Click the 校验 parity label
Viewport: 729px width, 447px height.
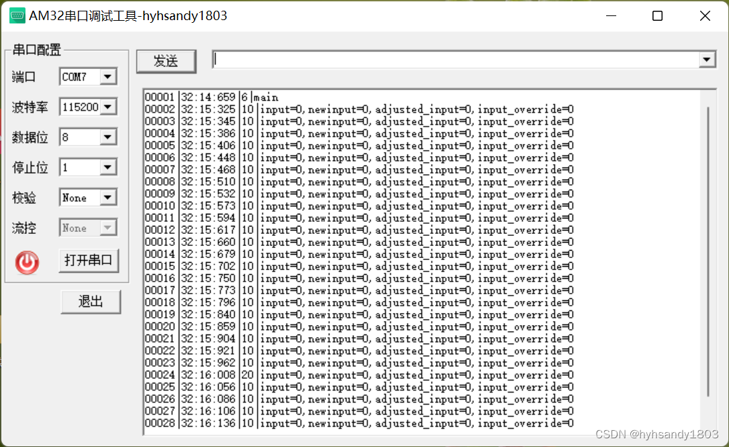(x=23, y=198)
